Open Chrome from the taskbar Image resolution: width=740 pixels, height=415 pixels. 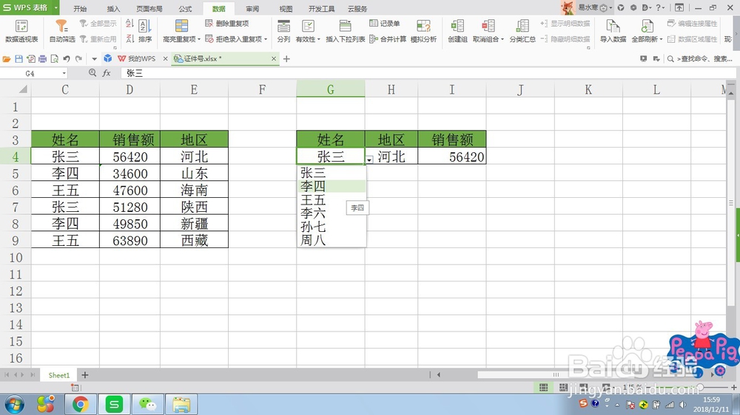pyautogui.click(x=80, y=404)
